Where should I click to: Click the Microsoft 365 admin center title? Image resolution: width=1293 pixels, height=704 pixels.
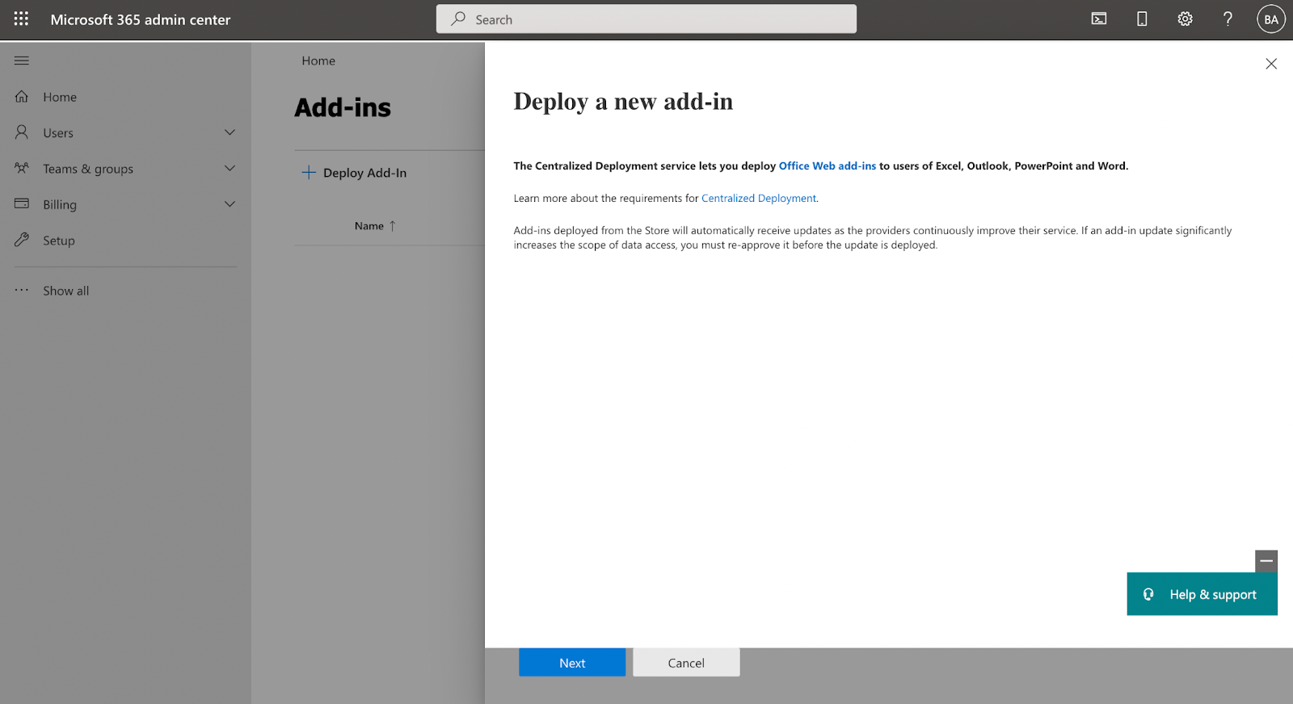click(x=141, y=19)
